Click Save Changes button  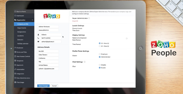[x=43, y=86]
